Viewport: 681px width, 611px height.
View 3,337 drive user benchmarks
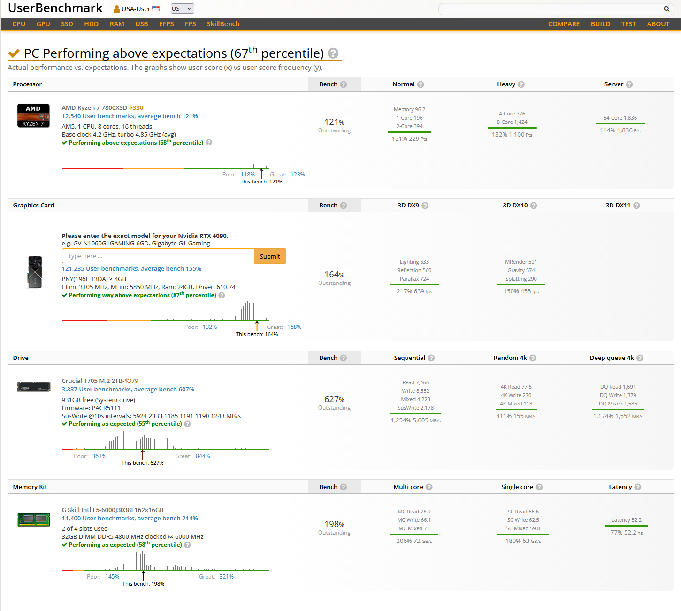tap(128, 390)
